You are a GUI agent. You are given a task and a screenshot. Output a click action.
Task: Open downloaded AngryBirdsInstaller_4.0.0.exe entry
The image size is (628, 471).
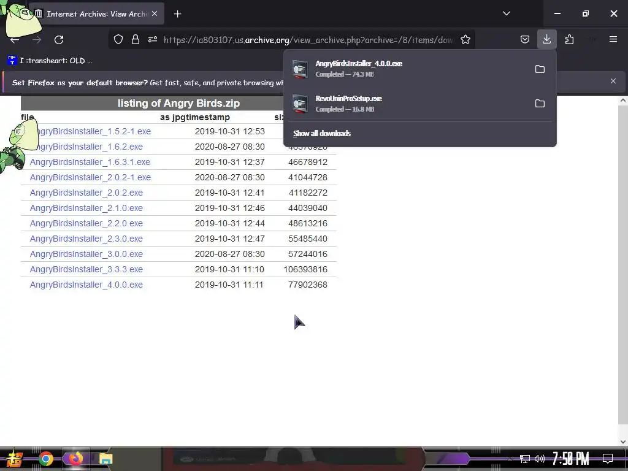(408, 69)
